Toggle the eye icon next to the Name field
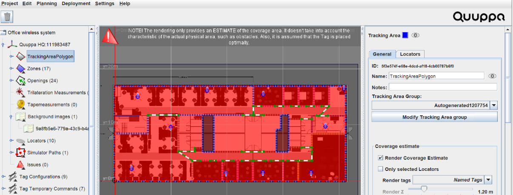This screenshot has height=195, width=513. [492, 76]
